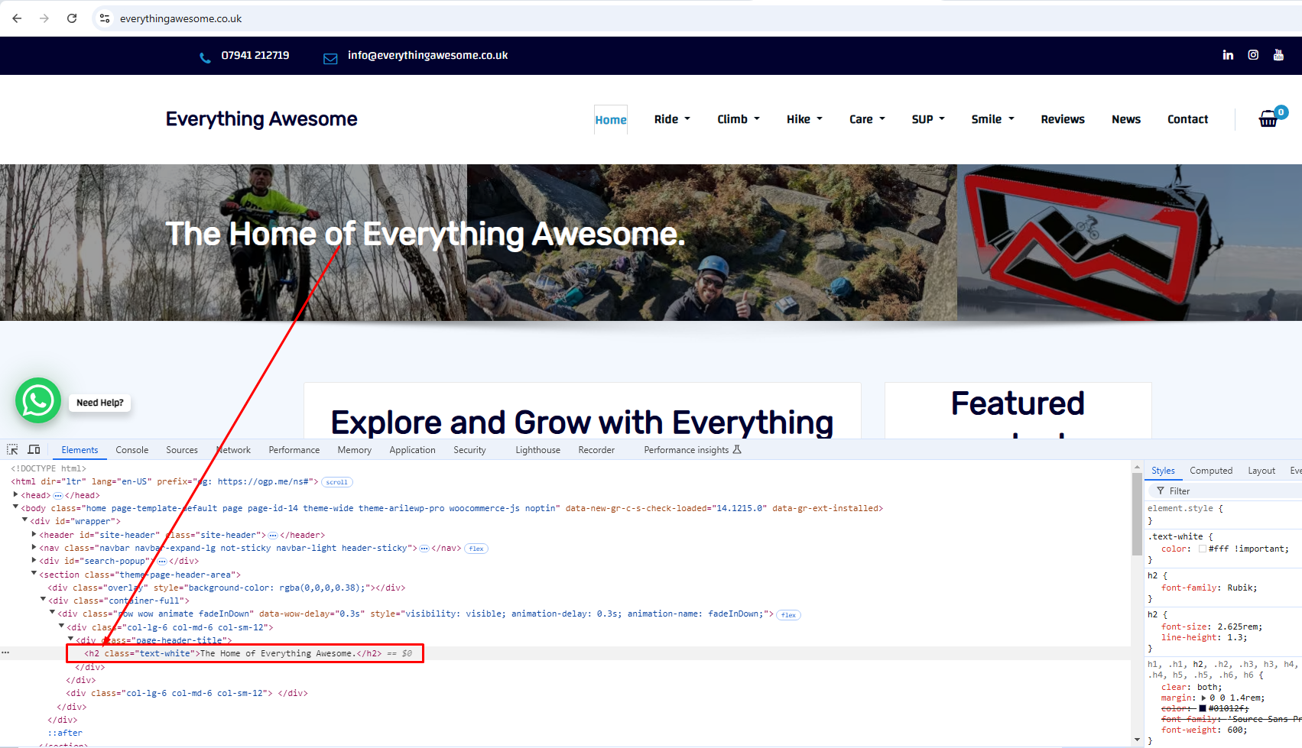Viewport: 1302px width, 748px height.
Task: Click the browser forward arrow
Action: tap(44, 18)
